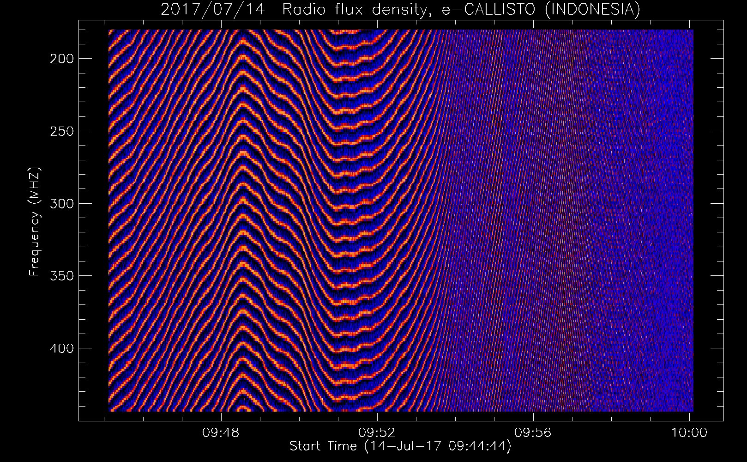The width and height of the screenshot is (747, 462).
Task: Select the 350 frequency tick label
Action: click(61, 276)
